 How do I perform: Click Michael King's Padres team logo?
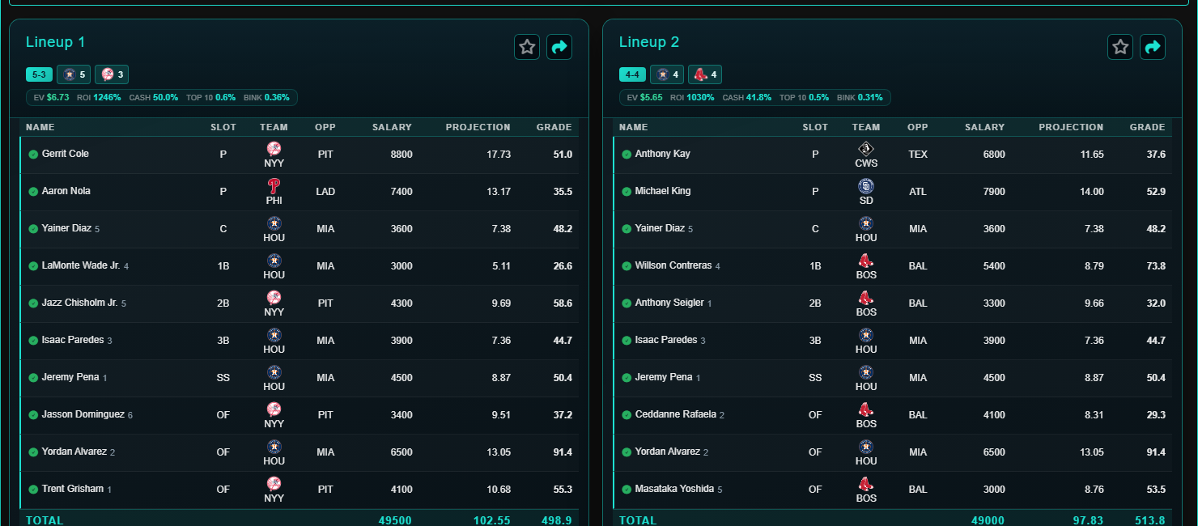(x=866, y=186)
